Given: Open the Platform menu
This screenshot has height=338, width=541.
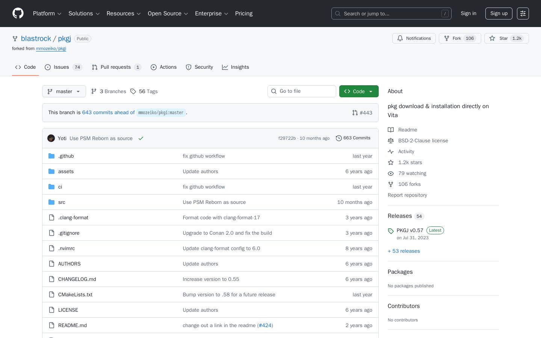Looking at the screenshot, I should click(x=47, y=14).
